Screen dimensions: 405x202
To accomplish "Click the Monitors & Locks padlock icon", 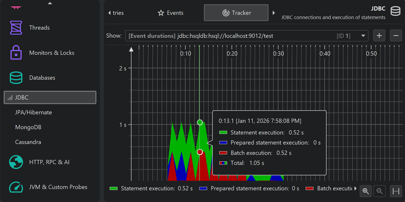I will pyautogui.click(x=16, y=53).
